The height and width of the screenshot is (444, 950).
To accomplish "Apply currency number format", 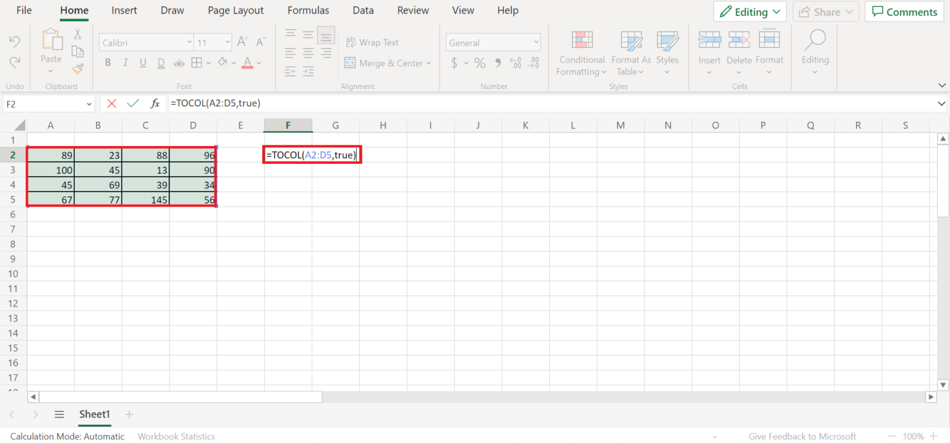I will click(453, 62).
